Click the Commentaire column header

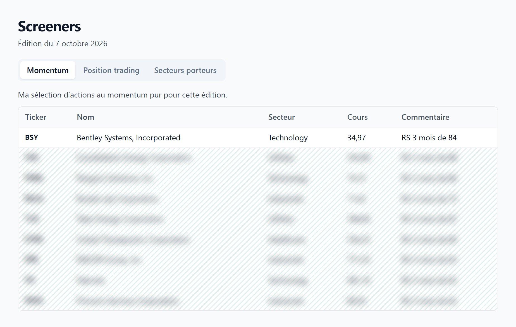(425, 117)
